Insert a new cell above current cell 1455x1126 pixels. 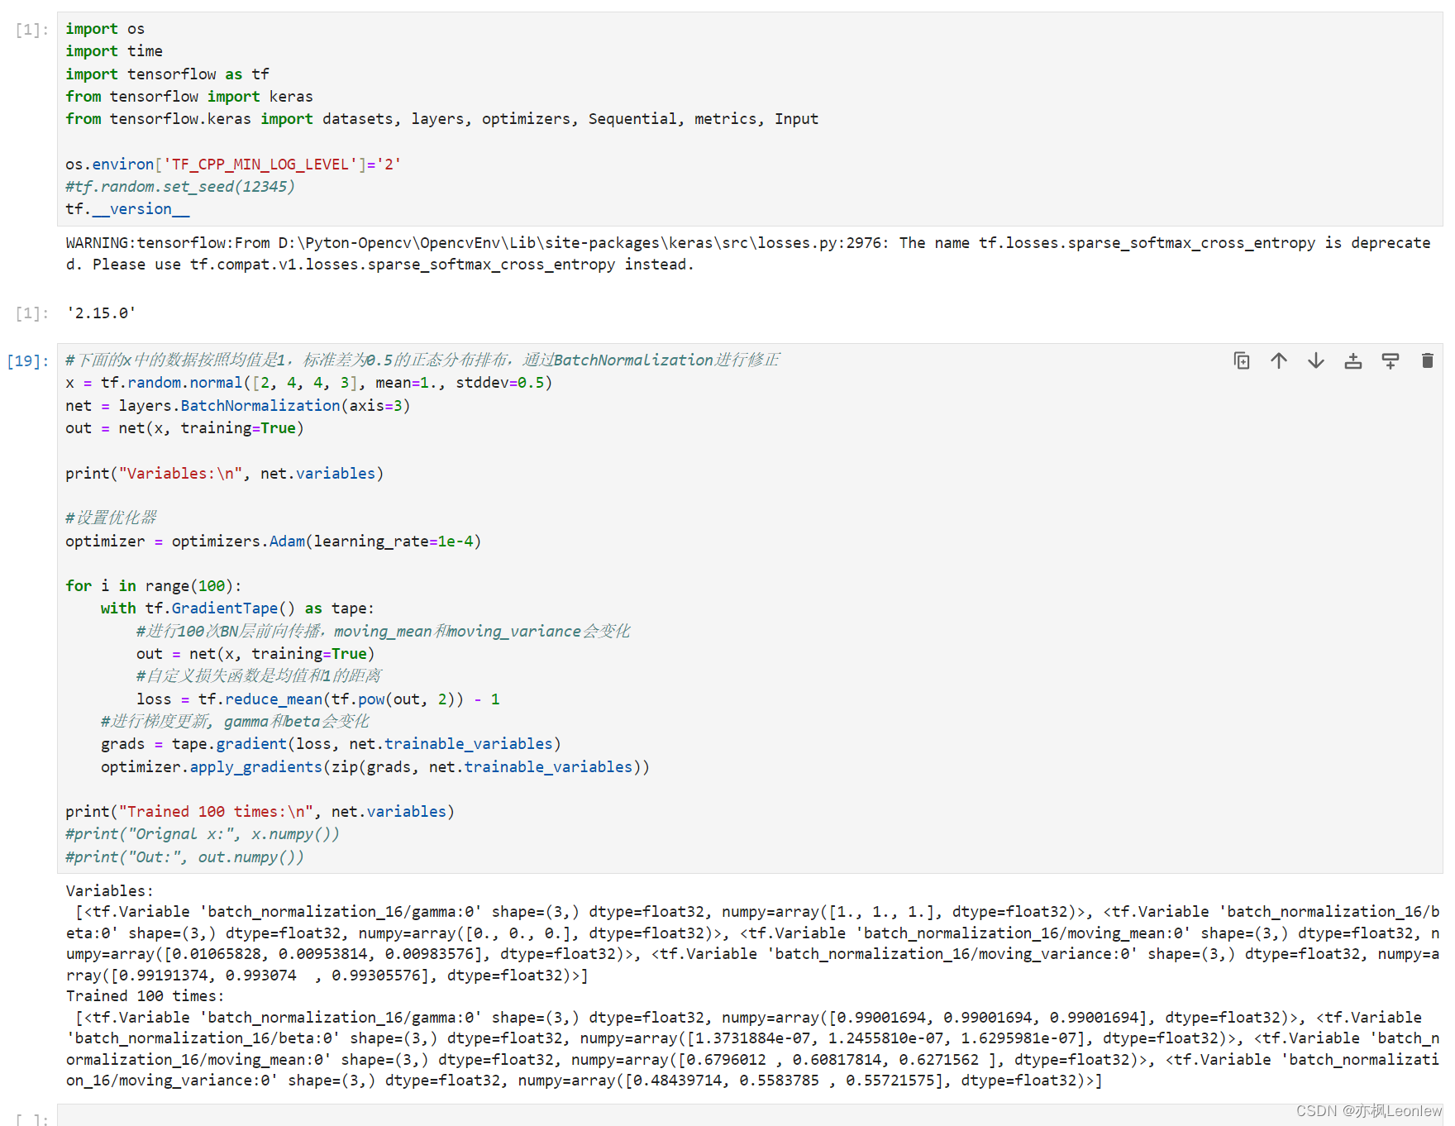pyautogui.click(x=1353, y=360)
